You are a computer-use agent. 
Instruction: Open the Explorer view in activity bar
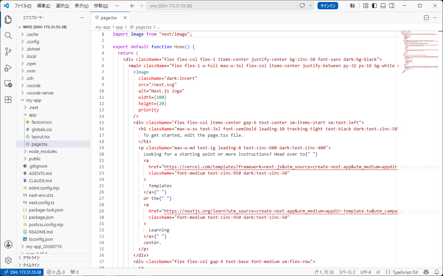click(8, 20)
